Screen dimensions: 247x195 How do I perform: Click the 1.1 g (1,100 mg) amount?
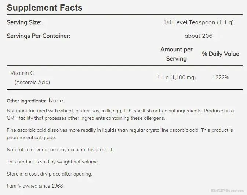tap(177, 77)
